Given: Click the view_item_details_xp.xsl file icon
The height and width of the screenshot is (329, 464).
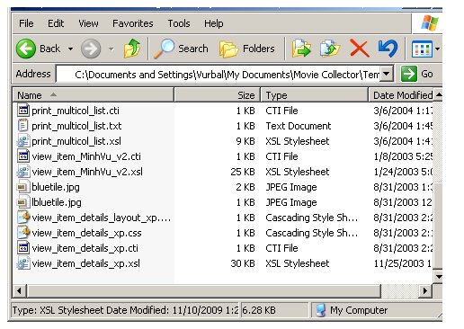Looking at the screenshot, I should point(23,263).
